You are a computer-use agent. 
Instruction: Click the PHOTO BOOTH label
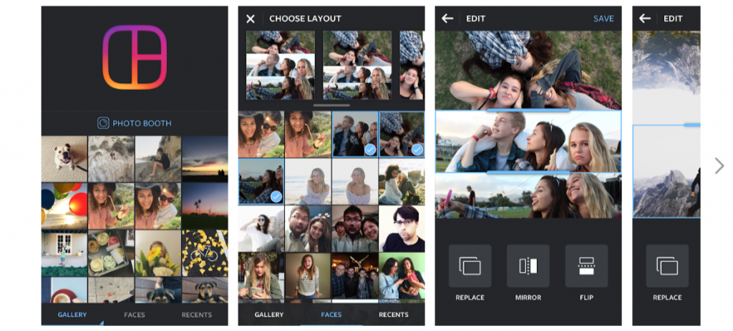pos(142,123)
